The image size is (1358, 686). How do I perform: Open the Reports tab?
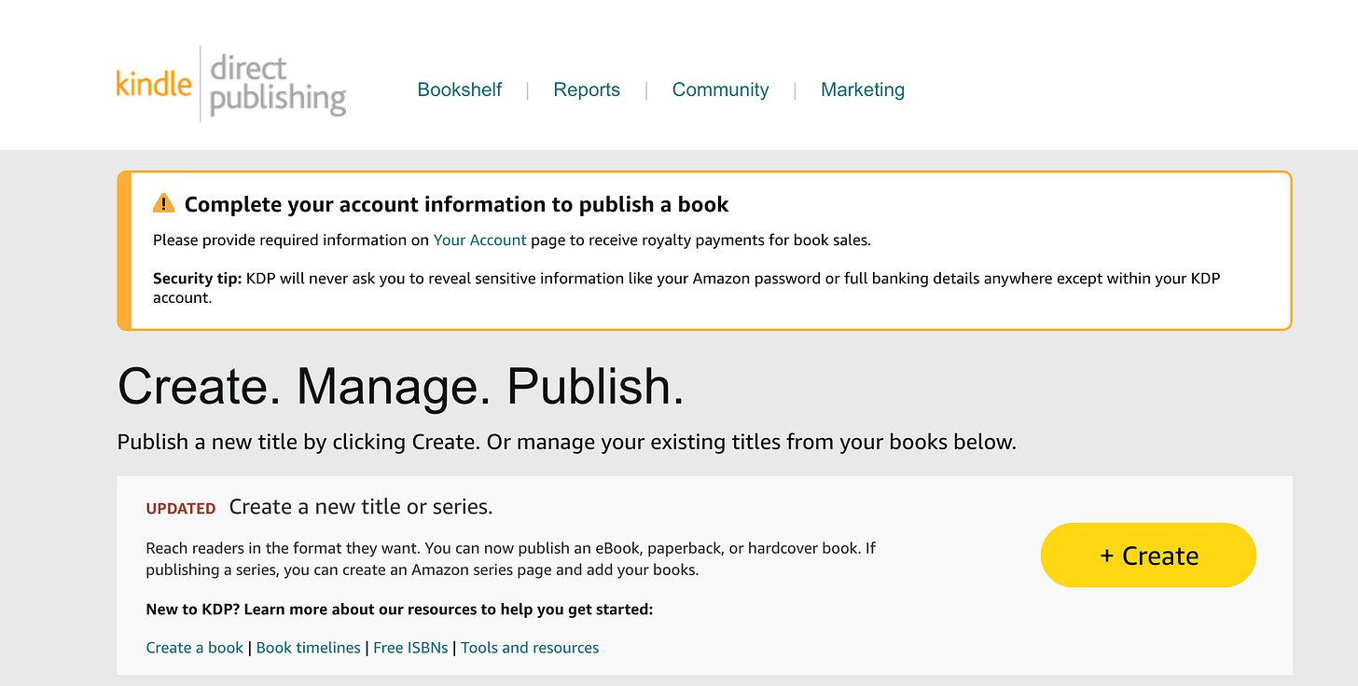click(x=587, y=89)
